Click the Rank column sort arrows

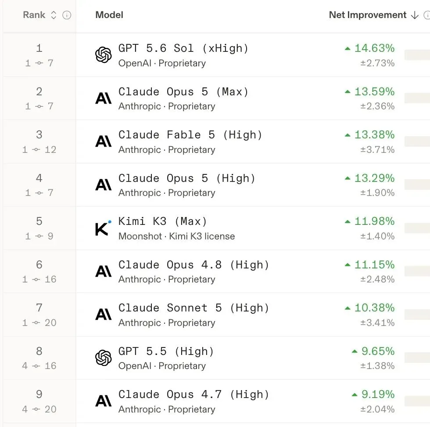(x=54, y=15)
